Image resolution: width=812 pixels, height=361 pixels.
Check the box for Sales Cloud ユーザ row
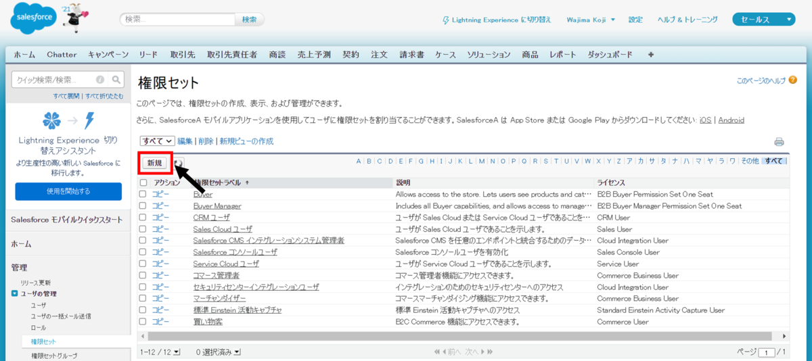pos(143,228)
